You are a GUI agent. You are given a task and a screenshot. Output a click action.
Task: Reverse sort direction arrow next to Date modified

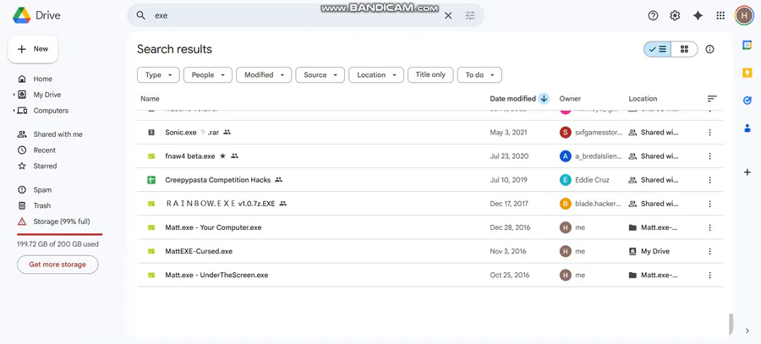click(x=544, y=99)
